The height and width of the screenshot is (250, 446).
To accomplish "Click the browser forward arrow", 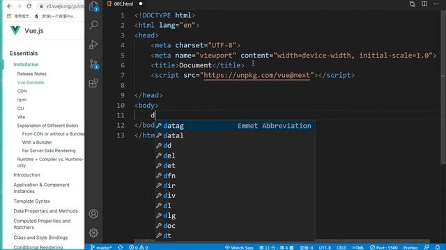I will [x=19, y=6].
